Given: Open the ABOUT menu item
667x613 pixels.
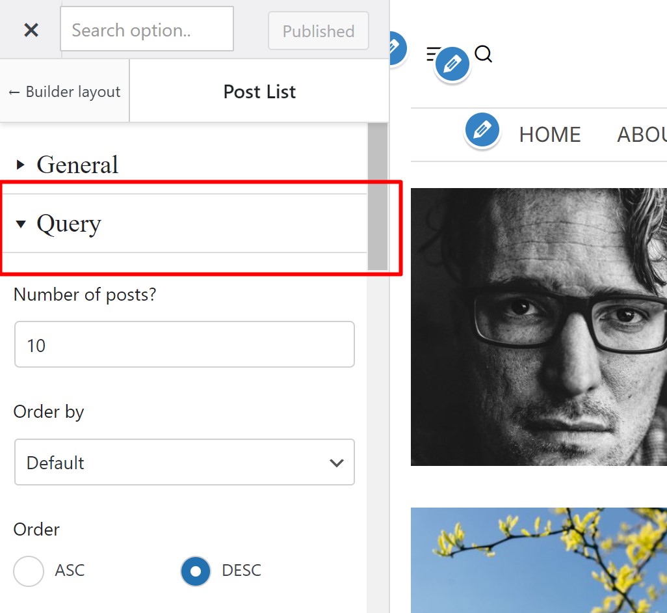Looking at the screenshot, I should coord(642,135).
